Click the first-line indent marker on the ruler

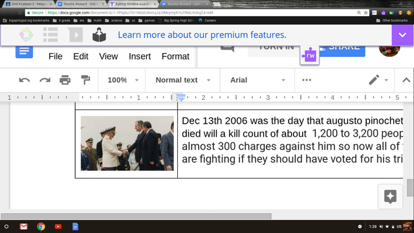point(181,95)
